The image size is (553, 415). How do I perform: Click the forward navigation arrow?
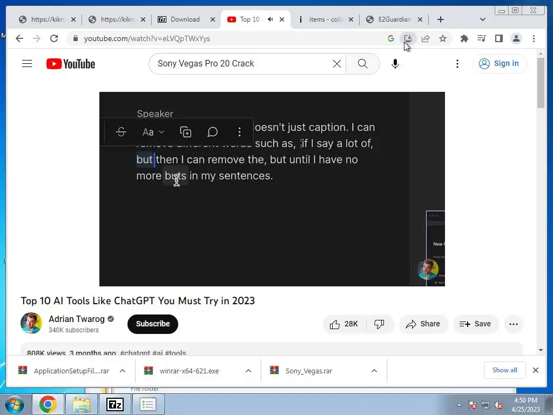(37, 38)
